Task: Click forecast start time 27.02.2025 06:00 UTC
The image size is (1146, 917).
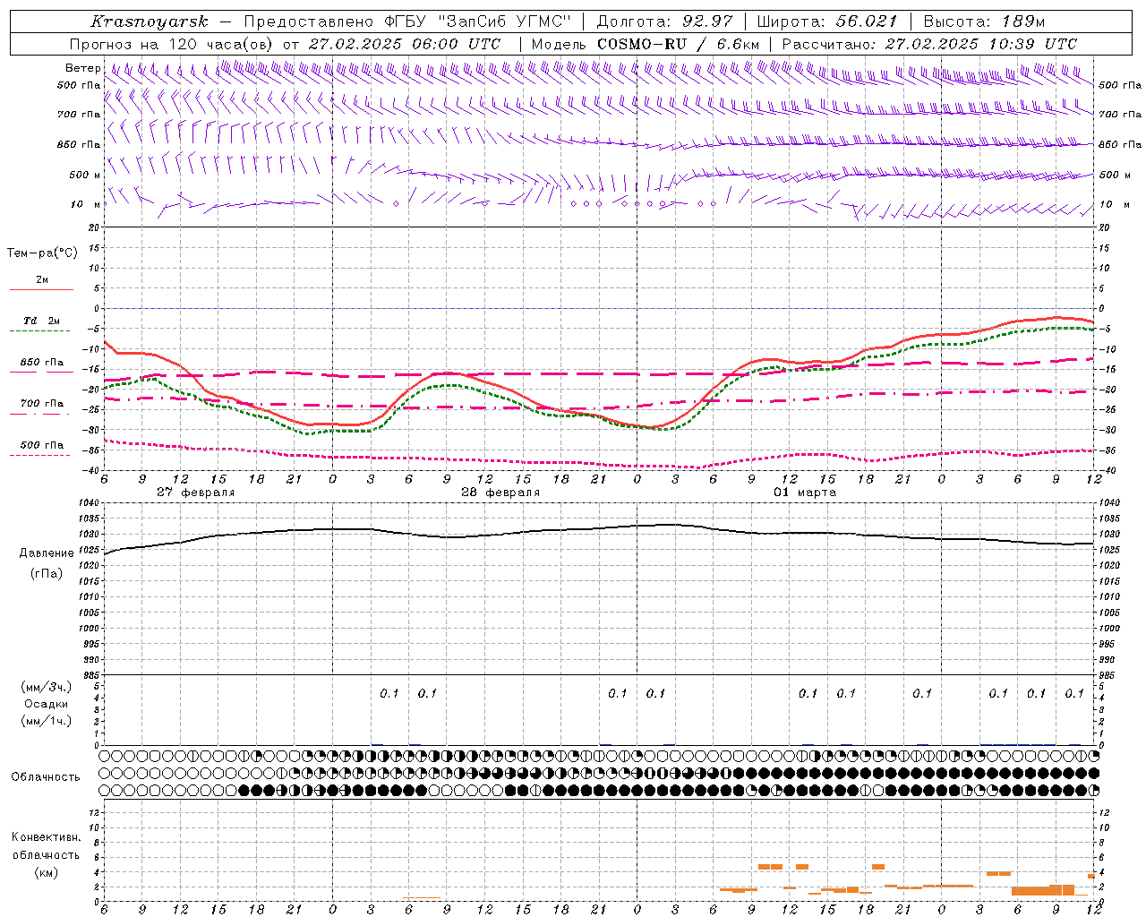Action: 404,44
